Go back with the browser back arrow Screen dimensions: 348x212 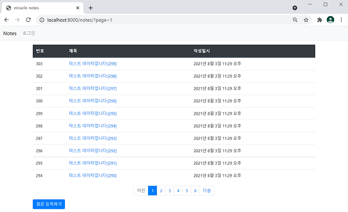click(x=6, y=20)
